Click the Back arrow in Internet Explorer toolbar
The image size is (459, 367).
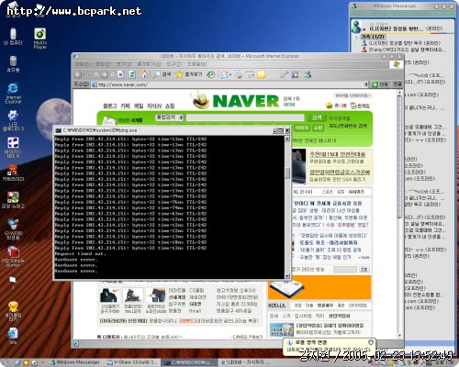(x=78, y=74)
